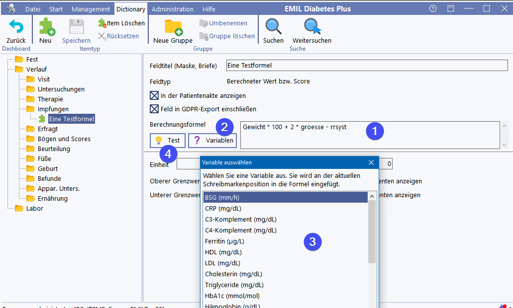Switch to the Management tab

pyautogui.click(x=91, y=9)
